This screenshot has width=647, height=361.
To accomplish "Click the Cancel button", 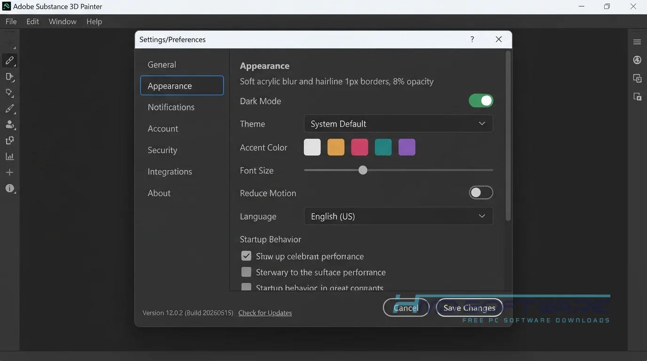I will click(406, 308).
